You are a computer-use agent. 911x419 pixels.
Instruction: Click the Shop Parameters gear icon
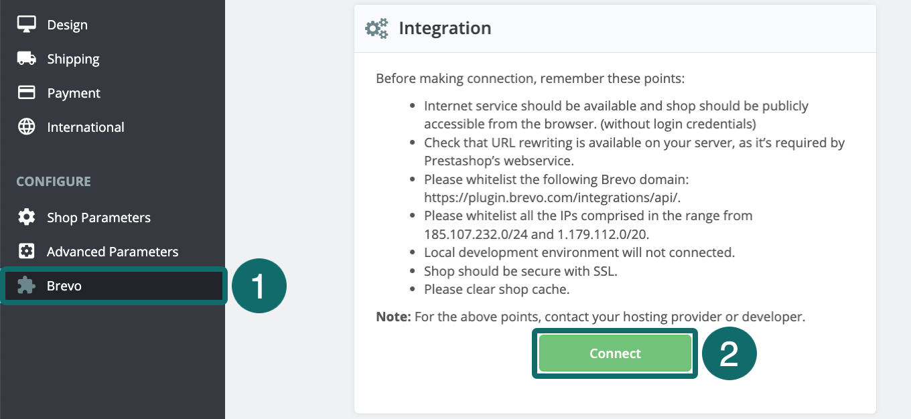tap(26, 218)
